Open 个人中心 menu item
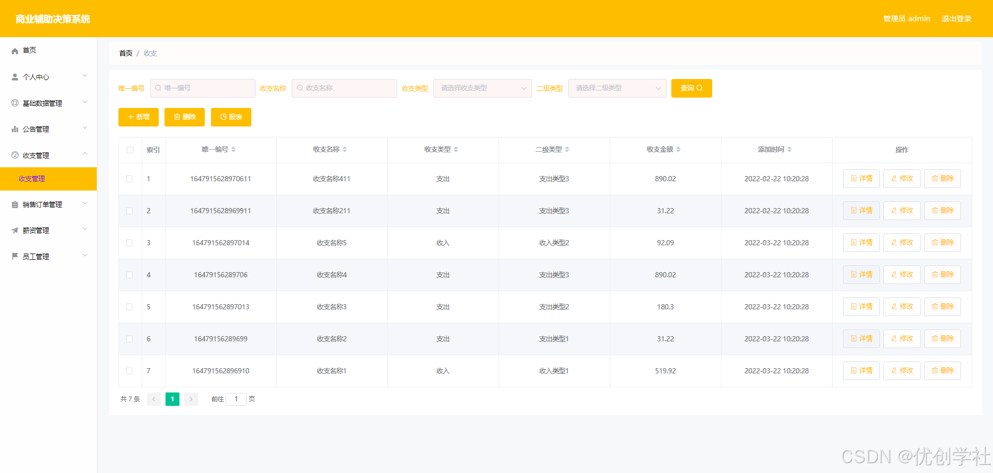Viewport: 993px width, 473px height. click(49, 77)
